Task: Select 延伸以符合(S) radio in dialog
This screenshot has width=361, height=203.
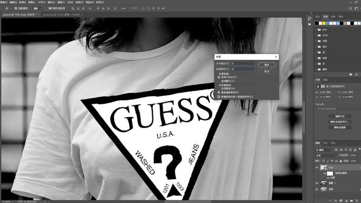Action: tap(219, 77)
